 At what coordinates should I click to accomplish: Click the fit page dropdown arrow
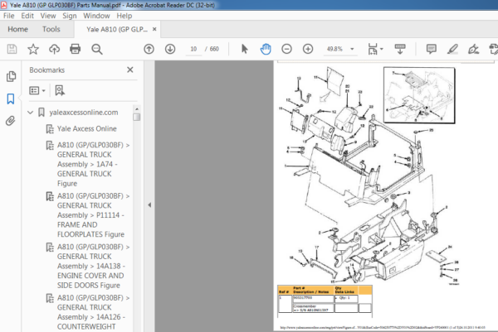click(382, 49)
